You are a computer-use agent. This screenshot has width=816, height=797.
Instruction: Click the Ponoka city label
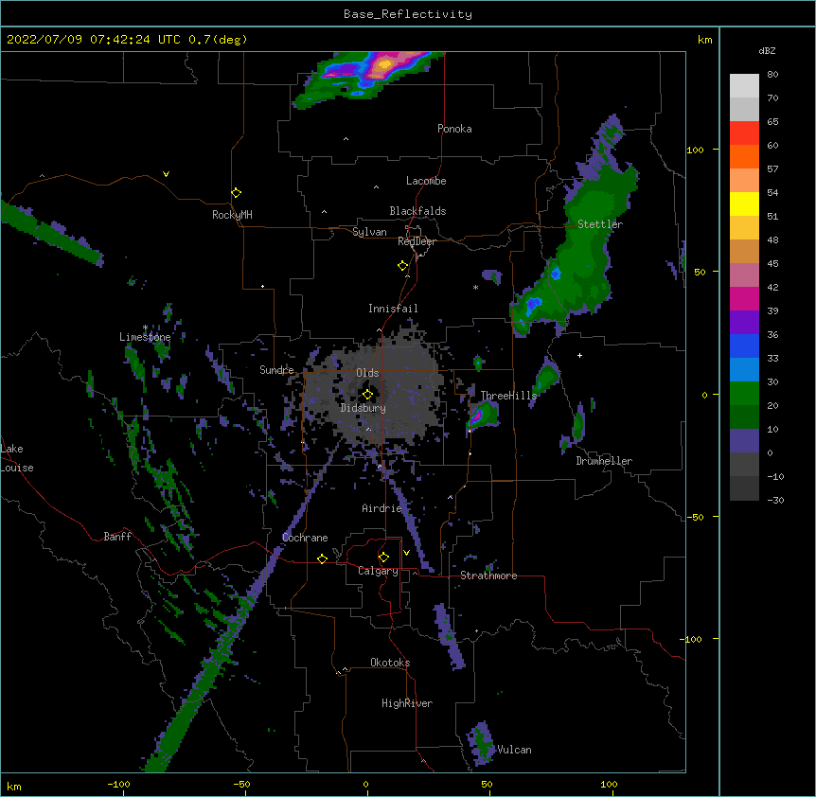click(454, 129)
